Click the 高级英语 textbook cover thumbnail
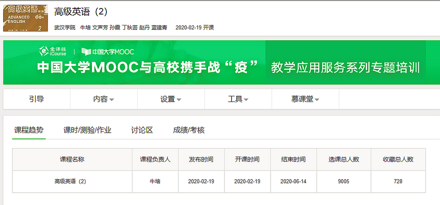 click(x=25, y=18)
